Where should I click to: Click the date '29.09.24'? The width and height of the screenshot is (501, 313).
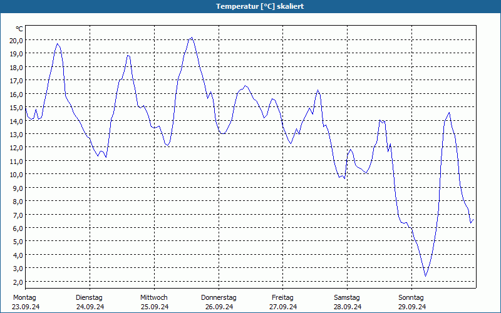coord(412,307)
